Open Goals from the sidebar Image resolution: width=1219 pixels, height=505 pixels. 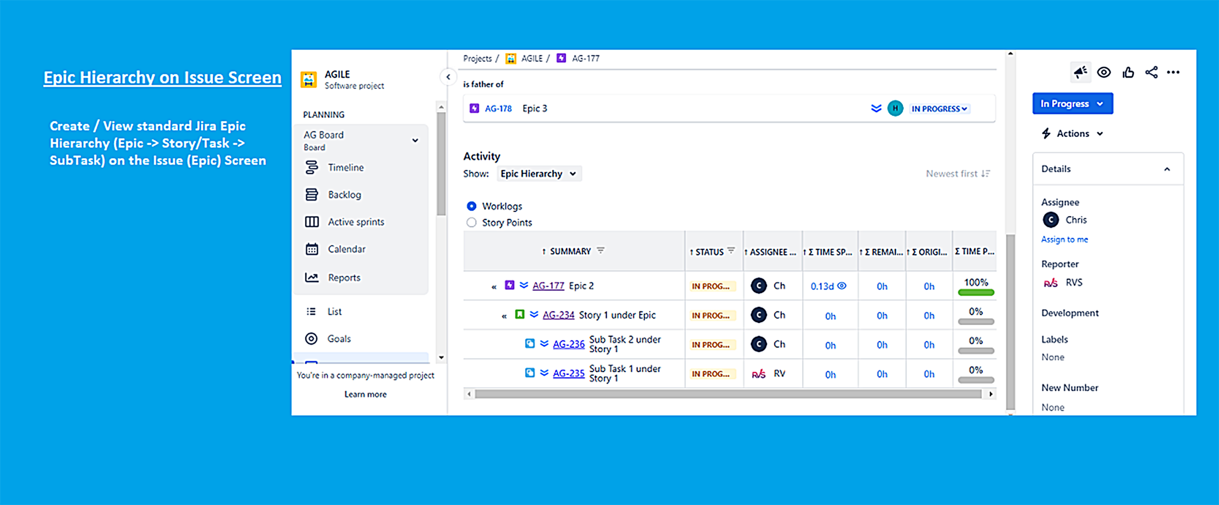point(339,339)
